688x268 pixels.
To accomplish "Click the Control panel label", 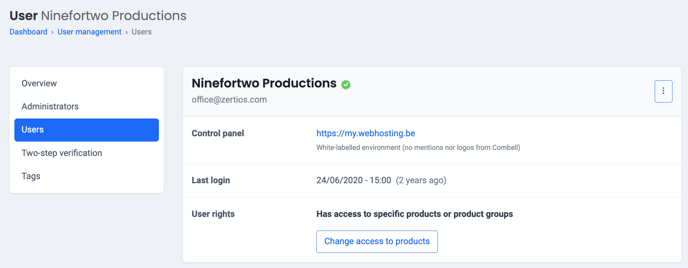I will 218,133.
